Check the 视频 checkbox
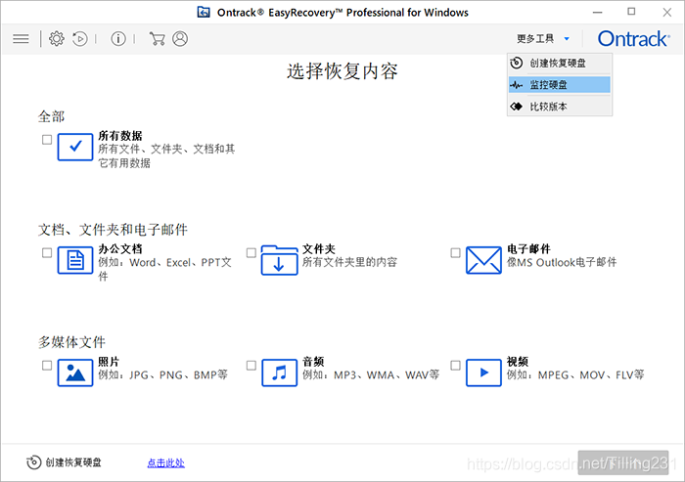 [x=455, y=366]
